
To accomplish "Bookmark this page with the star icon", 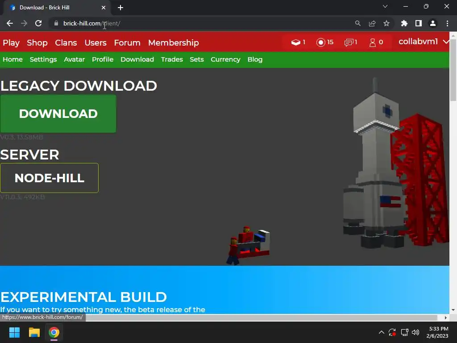I will point(386,23).
